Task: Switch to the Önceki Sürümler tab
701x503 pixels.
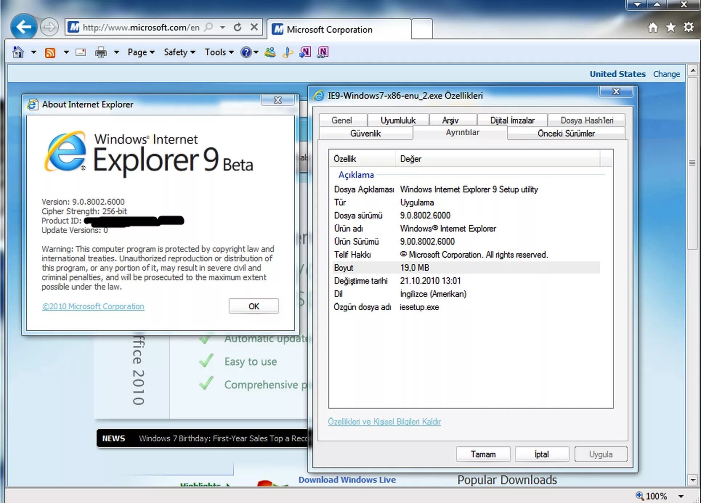Action: (x=566, y=133)
